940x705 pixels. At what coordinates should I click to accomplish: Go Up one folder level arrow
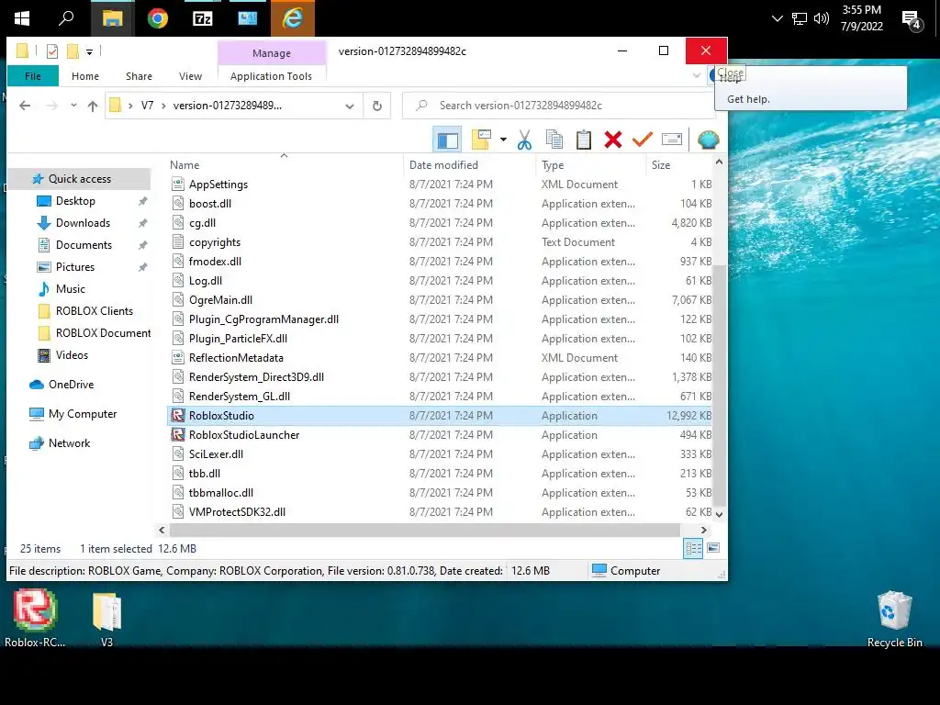93,106
